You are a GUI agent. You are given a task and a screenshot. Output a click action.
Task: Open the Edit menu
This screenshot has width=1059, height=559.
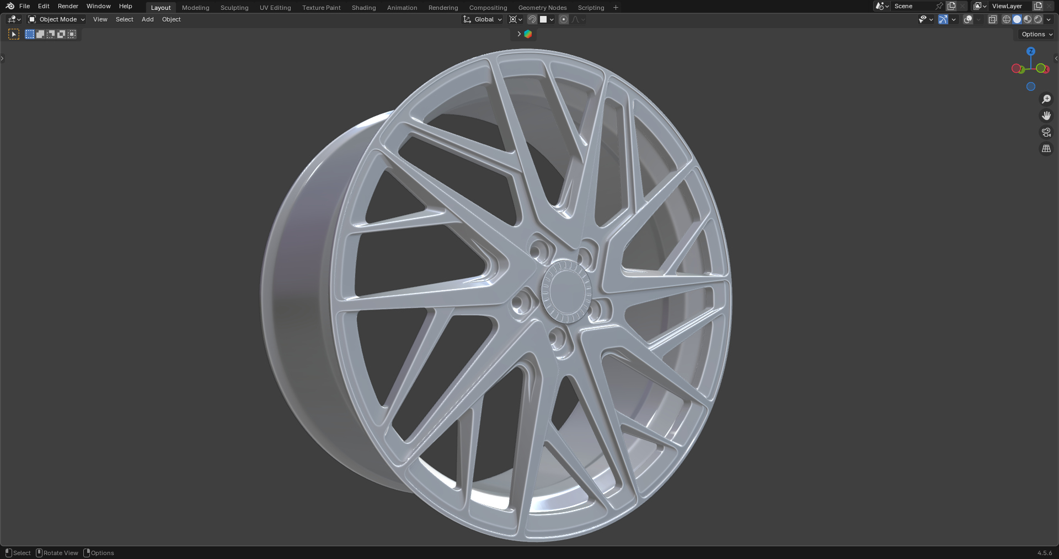pyautogui.click(x=44, y=6)
